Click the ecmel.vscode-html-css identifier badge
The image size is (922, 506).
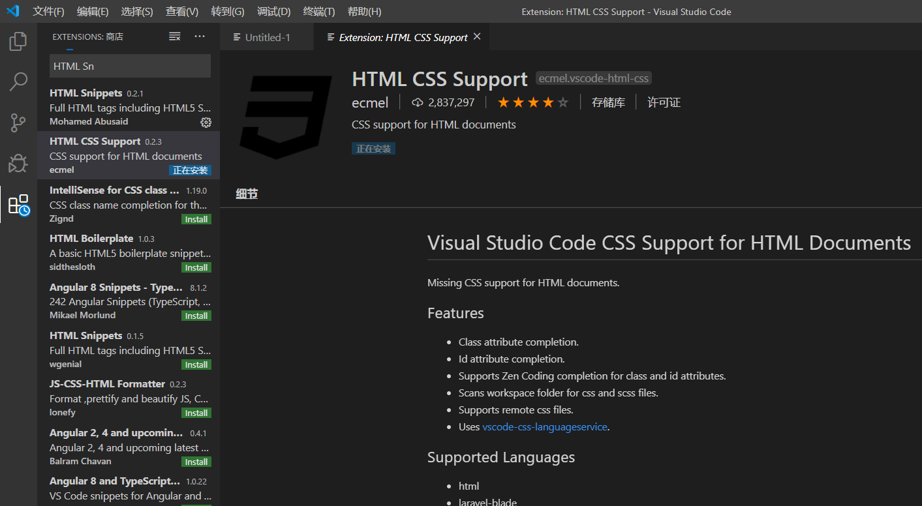[x=594, y=78]
